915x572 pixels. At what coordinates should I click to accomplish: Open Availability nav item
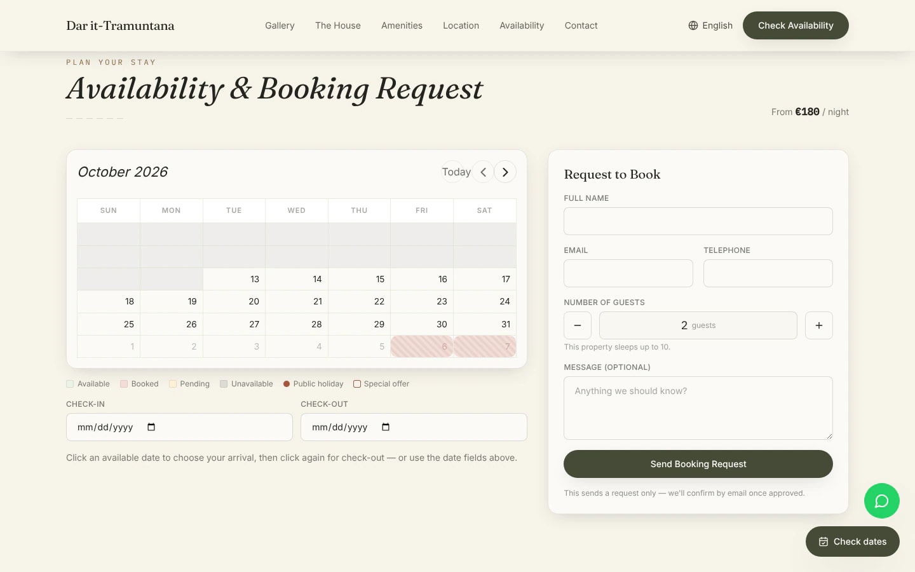click(x=522, y=25)
